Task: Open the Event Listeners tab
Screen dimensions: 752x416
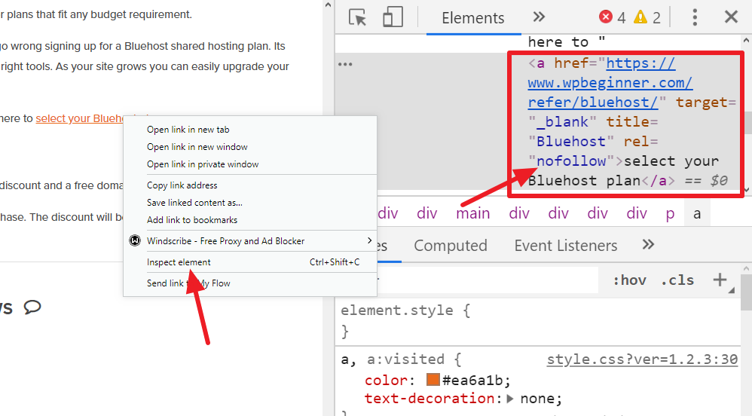Action: (x=565, y=246)
